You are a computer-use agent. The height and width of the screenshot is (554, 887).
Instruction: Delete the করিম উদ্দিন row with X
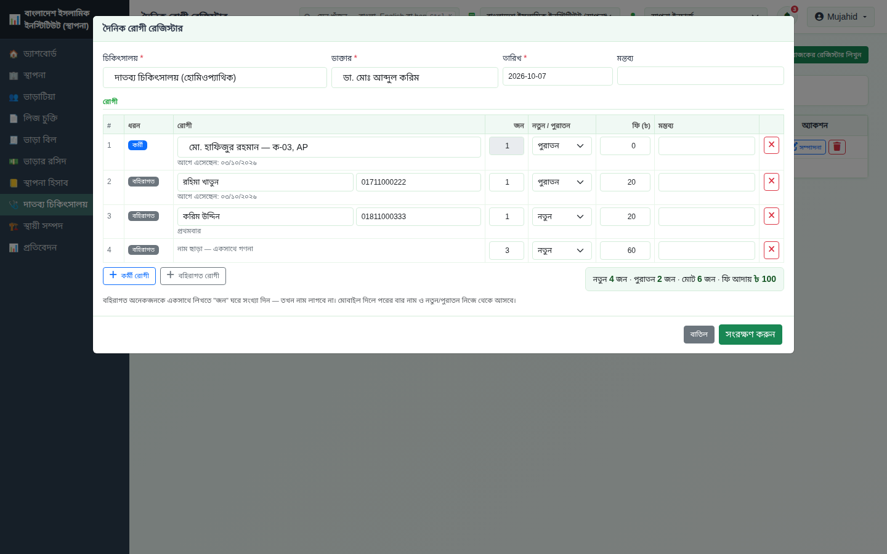[x=771, y=216]
